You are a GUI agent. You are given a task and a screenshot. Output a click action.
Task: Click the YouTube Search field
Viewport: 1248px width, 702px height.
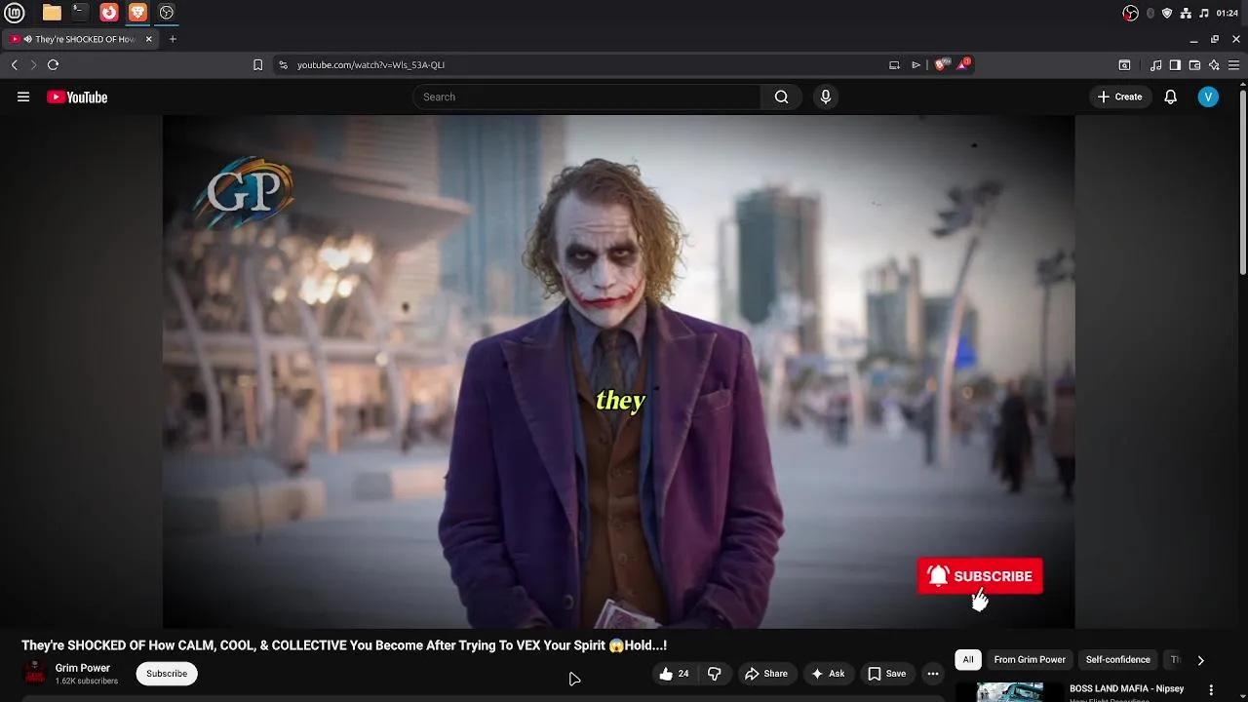point(586,97)
